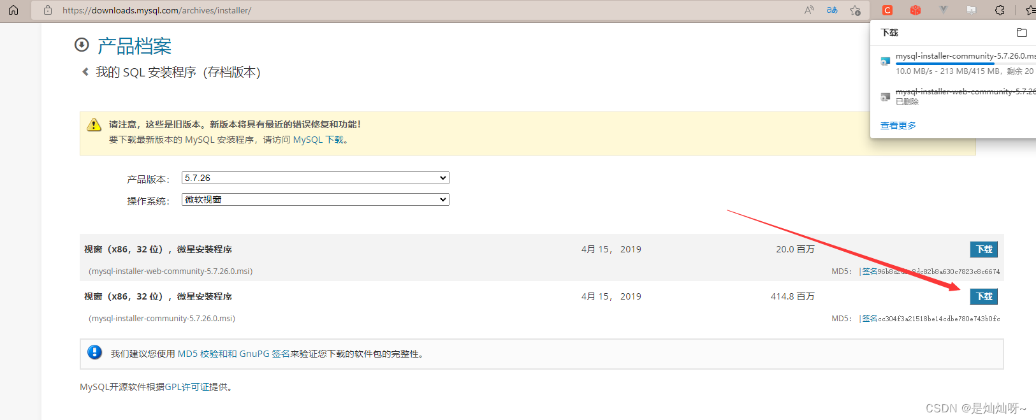Click the blue information exclamation icon
Viewport: 1036px width, 420px height.
coord(94,352)
